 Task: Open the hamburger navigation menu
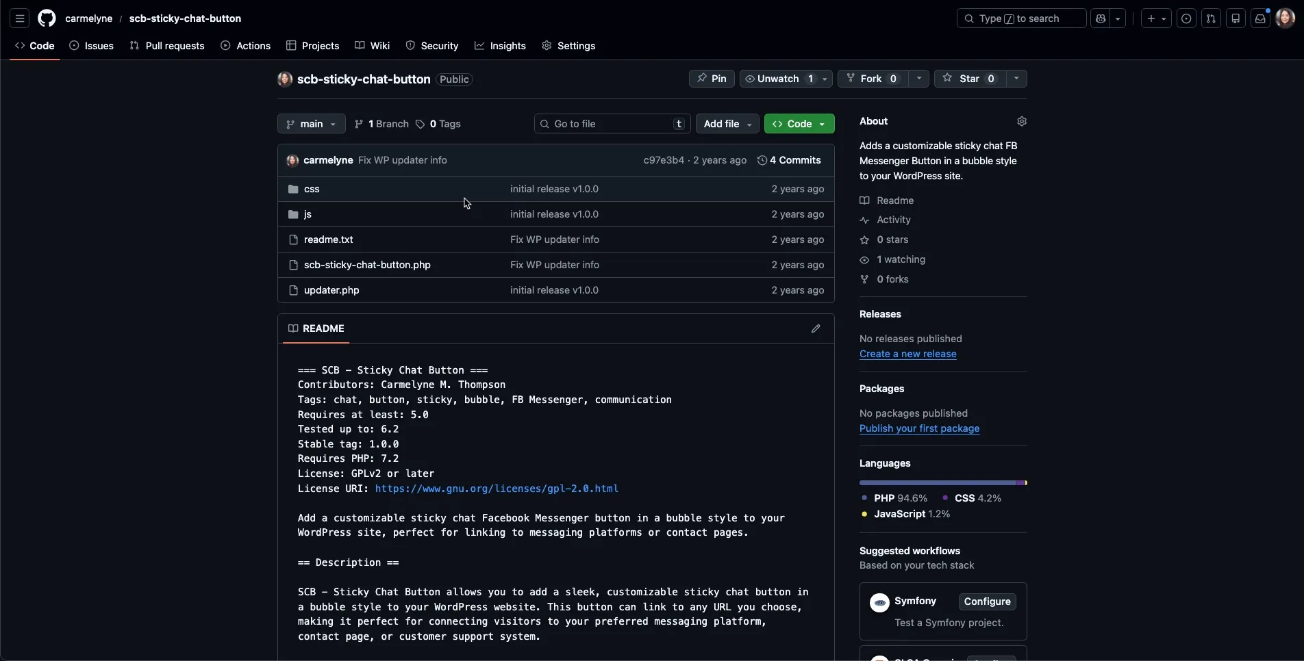tap(19, 18)
